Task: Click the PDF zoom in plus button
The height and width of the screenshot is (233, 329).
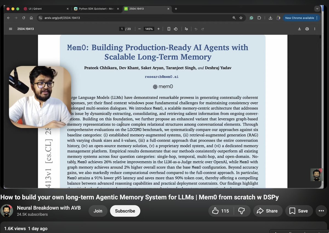Action: point(158,29)
